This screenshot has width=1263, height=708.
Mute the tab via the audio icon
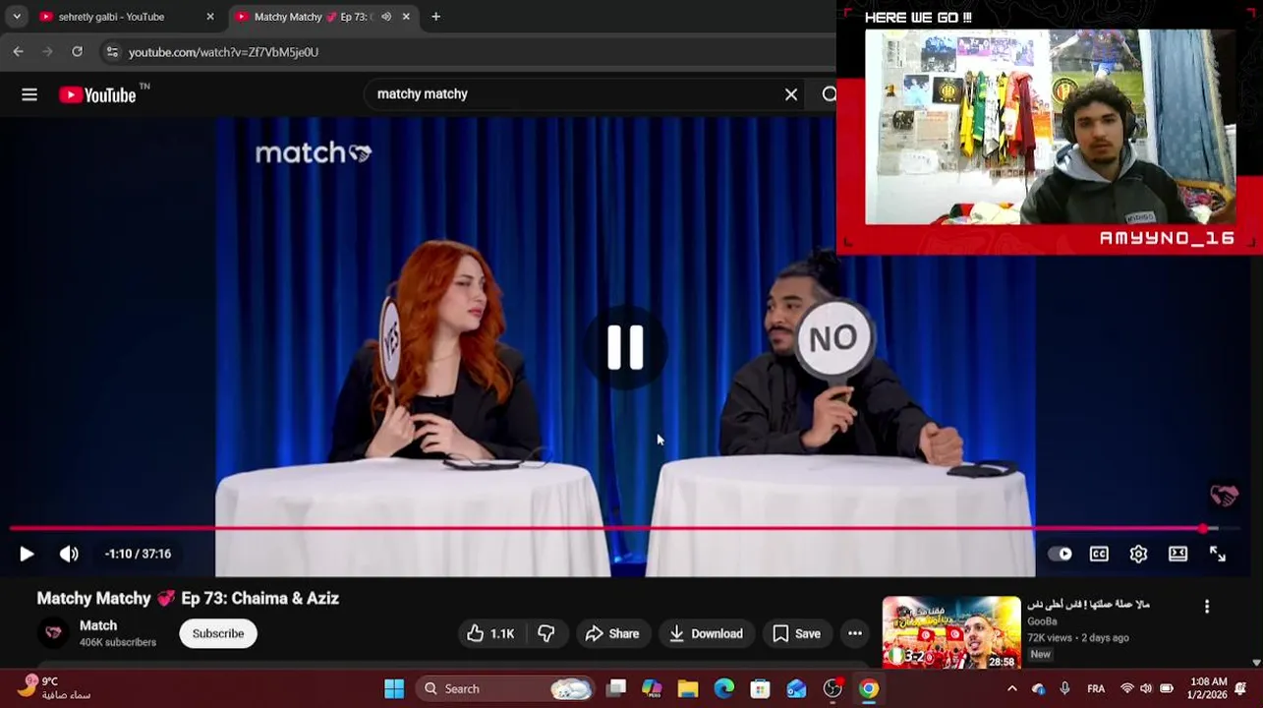coord(386,17)
